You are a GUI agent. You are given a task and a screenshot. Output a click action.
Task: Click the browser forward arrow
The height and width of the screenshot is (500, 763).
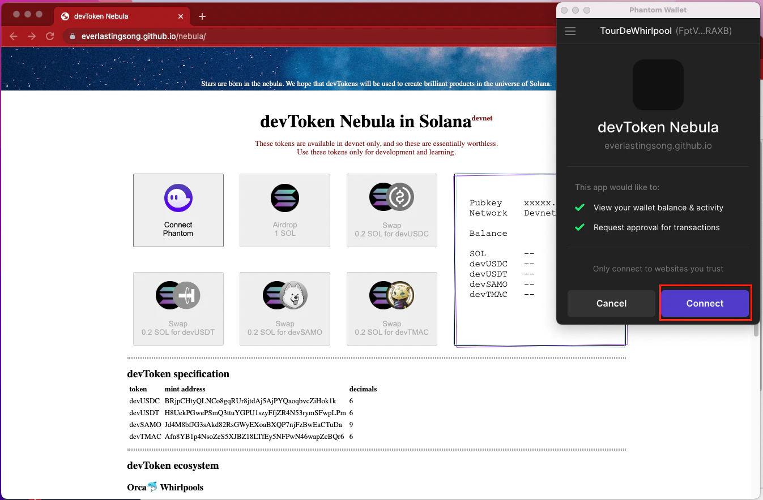[32, 36]
